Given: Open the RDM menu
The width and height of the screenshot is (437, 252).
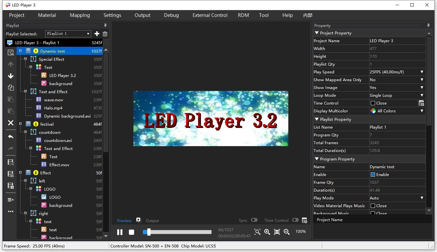Looking at the screenshot, I should (x=243, y=15).
